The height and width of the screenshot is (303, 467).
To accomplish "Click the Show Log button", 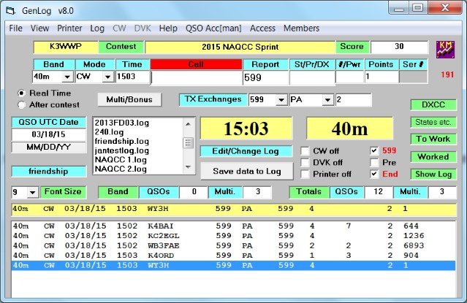I will [x=433, y=174].
